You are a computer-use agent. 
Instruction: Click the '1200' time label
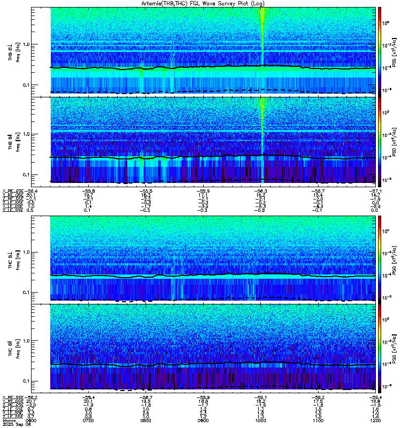tap(376, 421)
